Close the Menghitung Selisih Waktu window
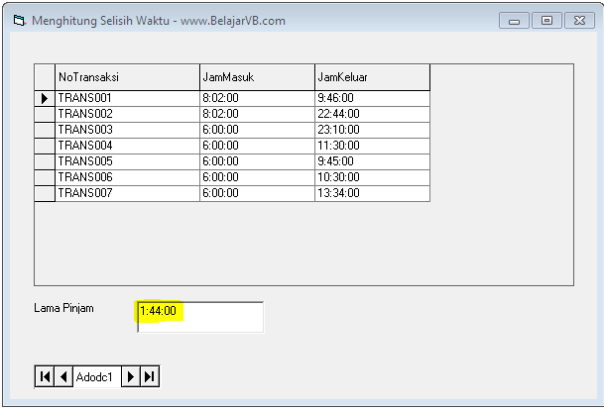 pyautogui.click(x=579, y=21)
